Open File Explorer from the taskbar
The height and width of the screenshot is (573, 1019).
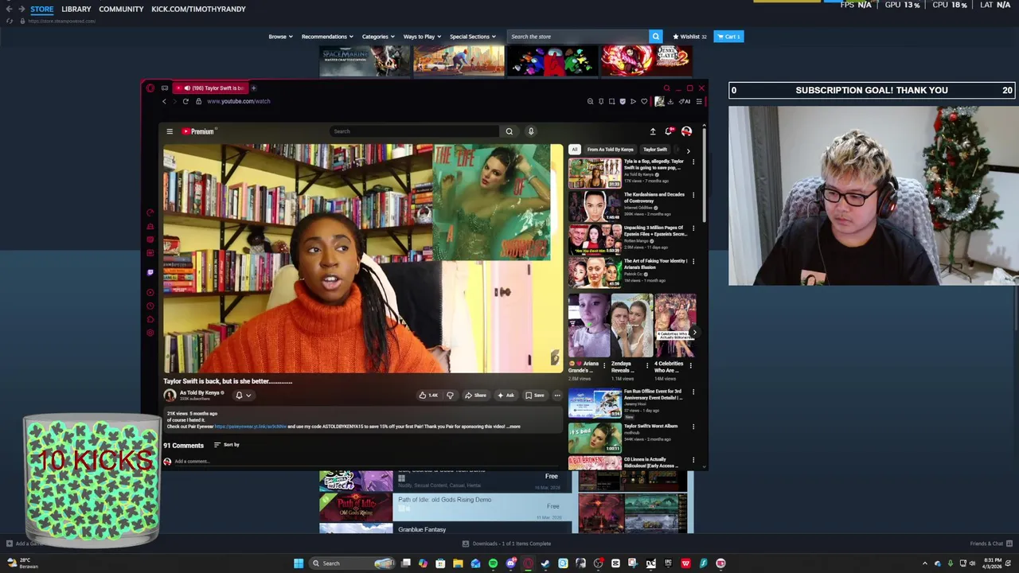[x=458, y=563]
